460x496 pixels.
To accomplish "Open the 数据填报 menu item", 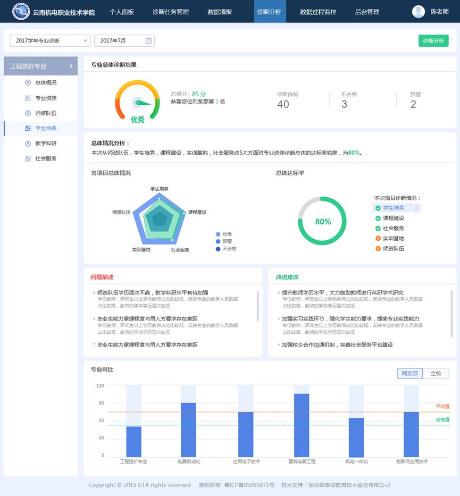I will (220, 11).
